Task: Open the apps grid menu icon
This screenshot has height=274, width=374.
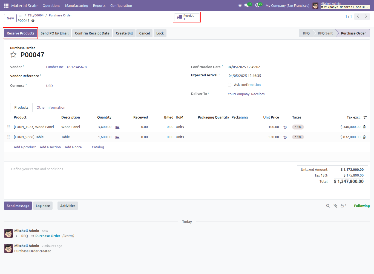Action: point(6,5)
